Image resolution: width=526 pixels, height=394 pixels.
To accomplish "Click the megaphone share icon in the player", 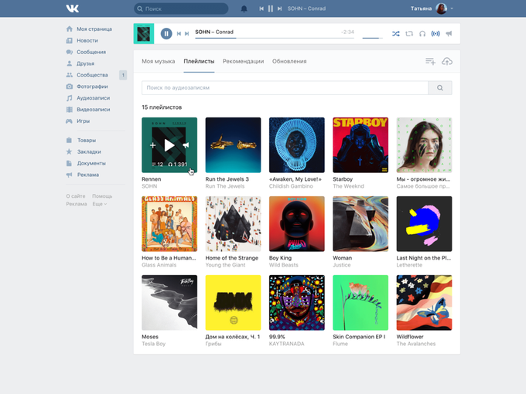I will point(449,33).
